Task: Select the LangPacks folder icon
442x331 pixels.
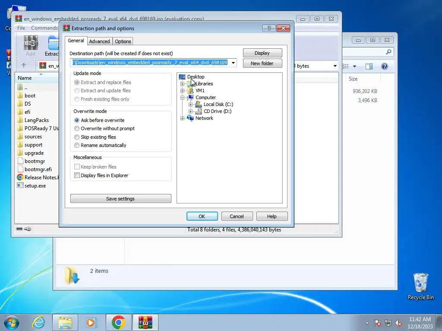Action: pos(20,120)
